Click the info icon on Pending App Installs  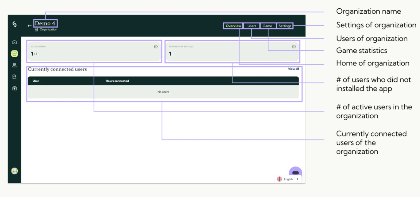click(294, 47)
